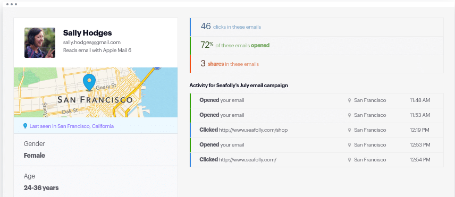Image resolution: width=455 pixels, height=197 pixels.
Task: Click the location pin icon in the 11:53 AM row
Action: pos(349,115)
